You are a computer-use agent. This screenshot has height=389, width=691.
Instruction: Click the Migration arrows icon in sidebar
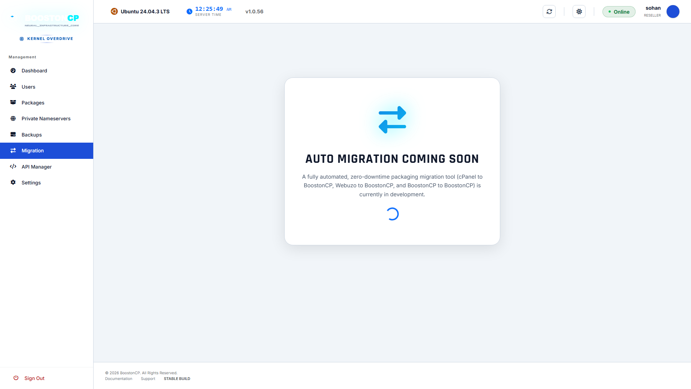(13, 151)
